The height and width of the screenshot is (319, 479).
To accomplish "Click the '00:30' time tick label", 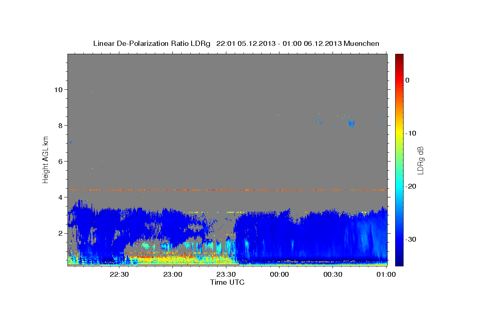I will pos(333,275).
